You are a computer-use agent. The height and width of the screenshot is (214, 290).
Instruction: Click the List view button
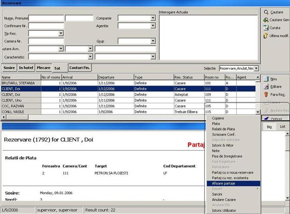pos(283,127)
